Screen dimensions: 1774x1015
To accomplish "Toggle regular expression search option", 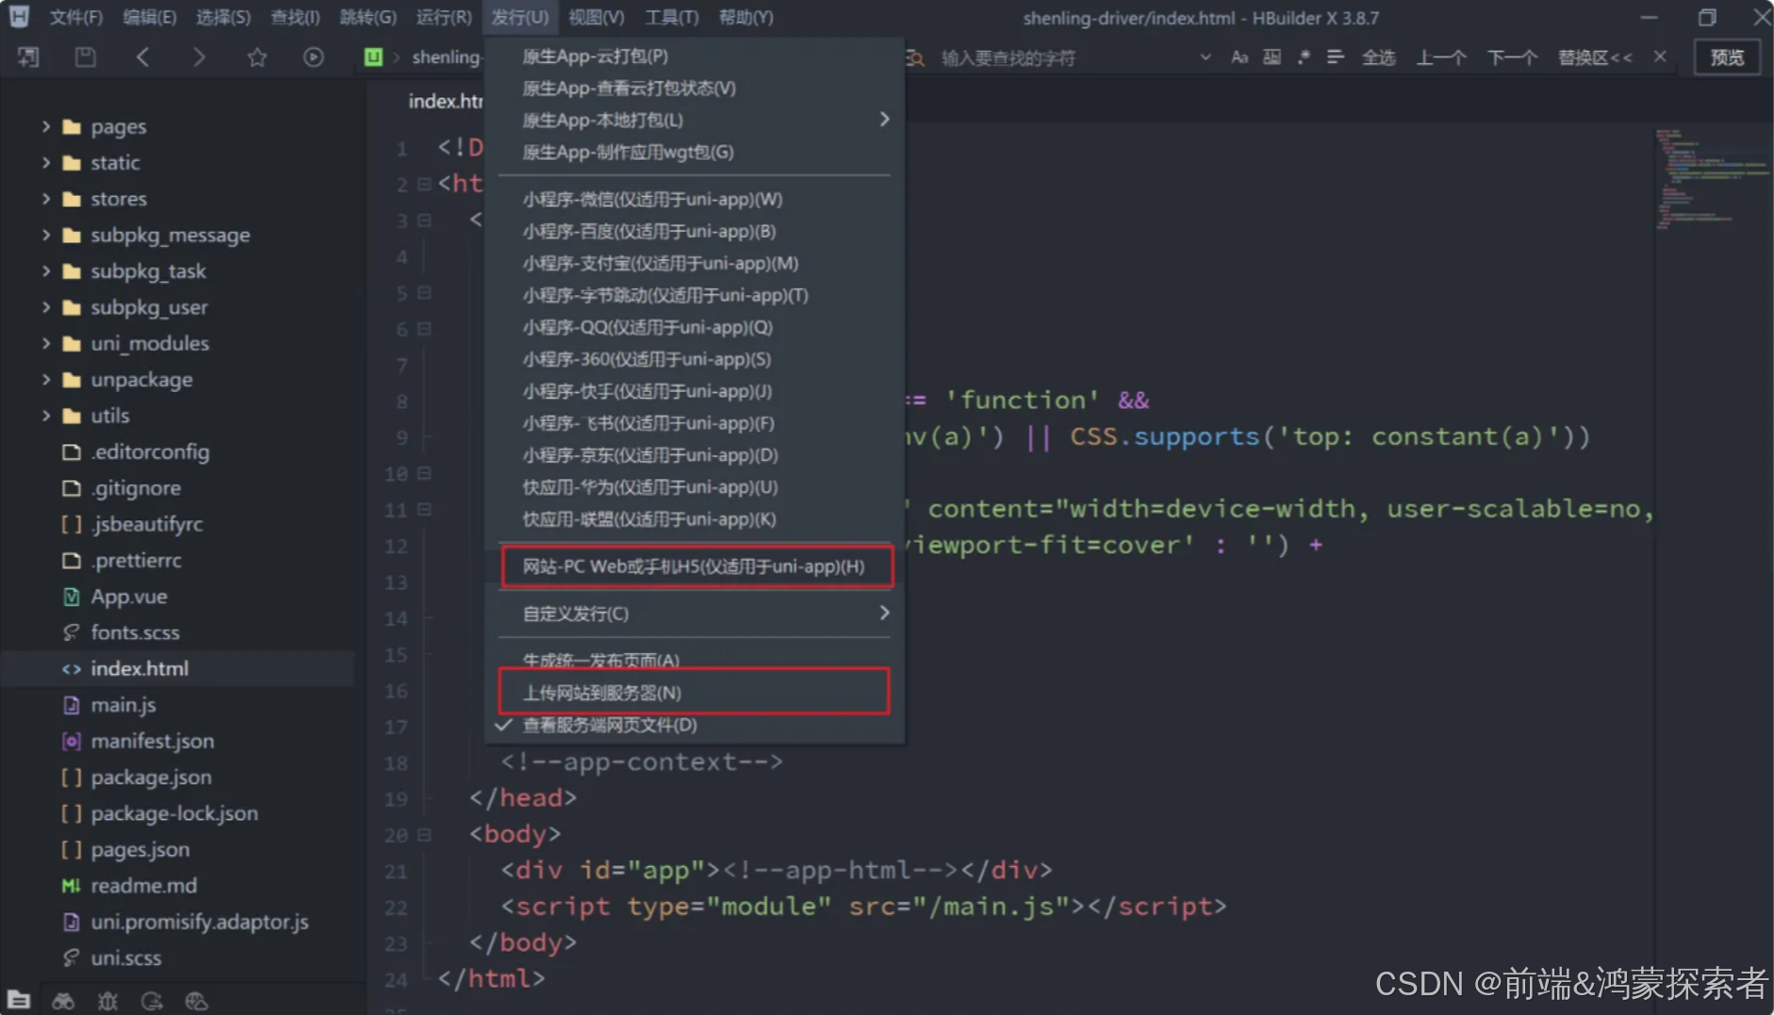I will tap(1304, 57).
